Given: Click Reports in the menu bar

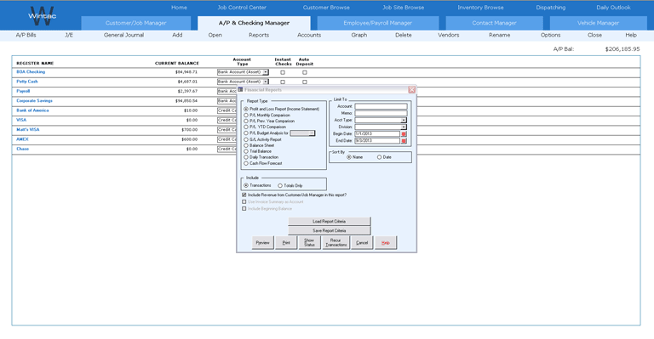Looking at the screenshot, I should click(x=259, y=35).
